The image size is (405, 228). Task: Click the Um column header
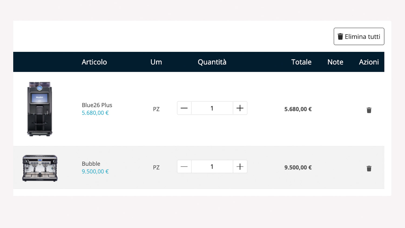[x=156, y=62]
